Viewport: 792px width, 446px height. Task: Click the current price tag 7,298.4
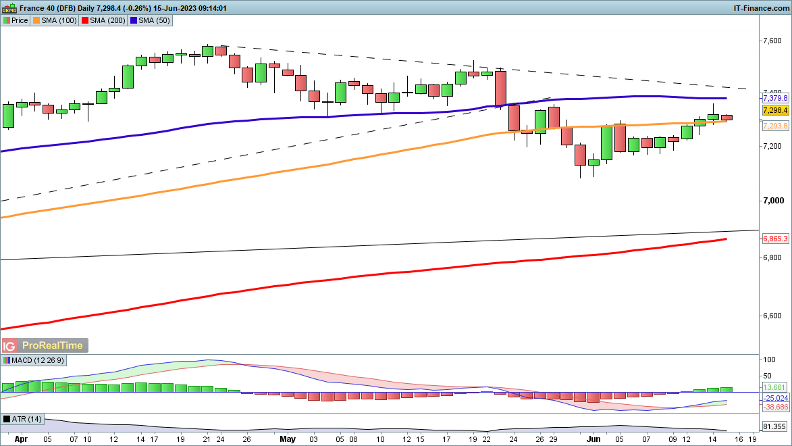(x=775, y=110)
